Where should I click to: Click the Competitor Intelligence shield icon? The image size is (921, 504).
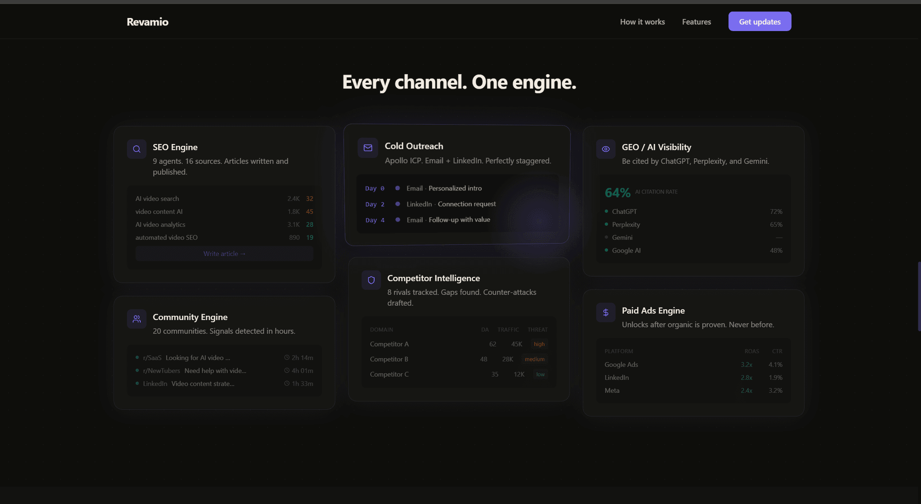371,280
